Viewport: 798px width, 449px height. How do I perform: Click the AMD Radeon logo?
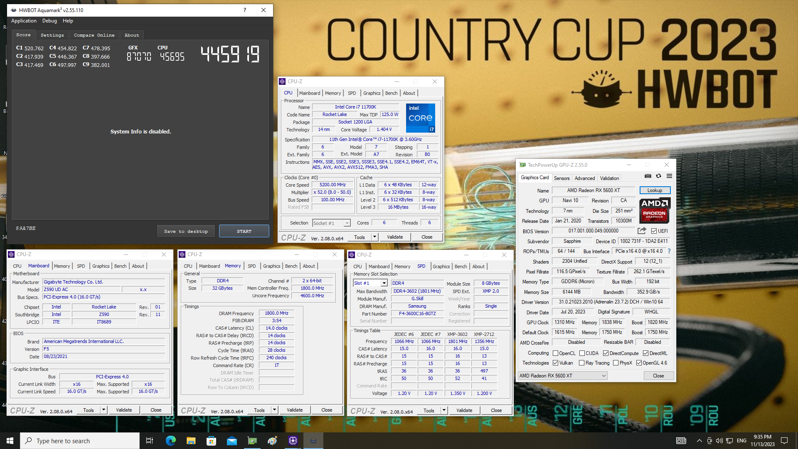pos(655,210)
